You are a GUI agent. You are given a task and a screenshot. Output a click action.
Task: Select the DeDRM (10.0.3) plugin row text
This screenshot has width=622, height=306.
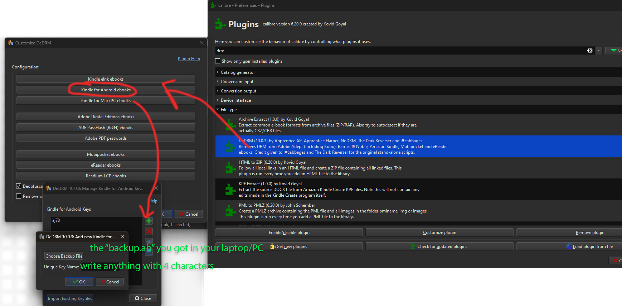click(x=343, y=147)
